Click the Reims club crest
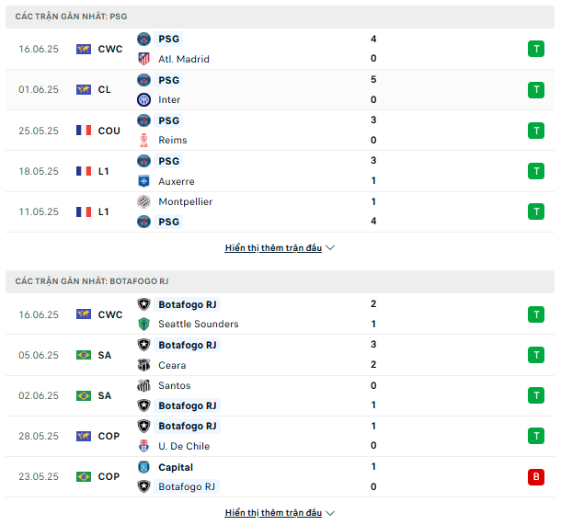 point(143,140)
